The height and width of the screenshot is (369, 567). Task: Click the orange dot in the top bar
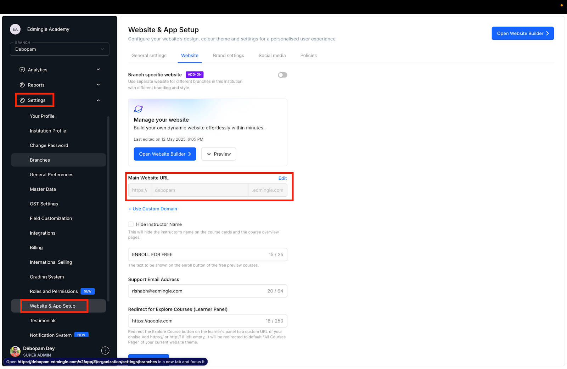(562, 5)
